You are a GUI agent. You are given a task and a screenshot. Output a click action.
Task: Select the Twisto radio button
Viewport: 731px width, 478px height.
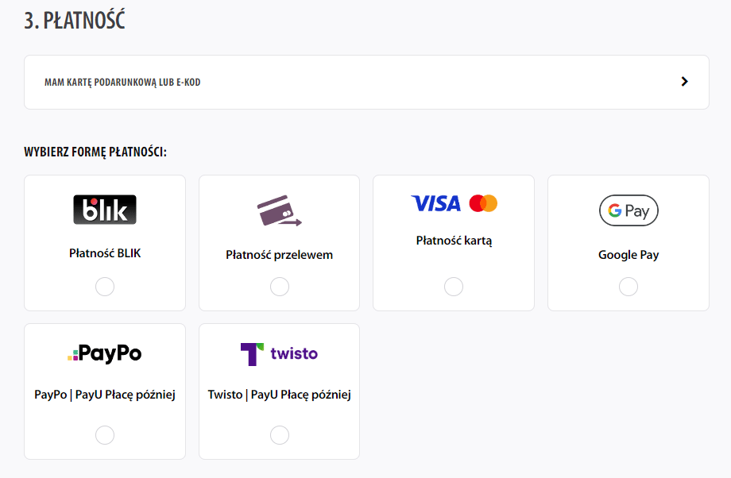pyautogui.click(x=280, y=435)
